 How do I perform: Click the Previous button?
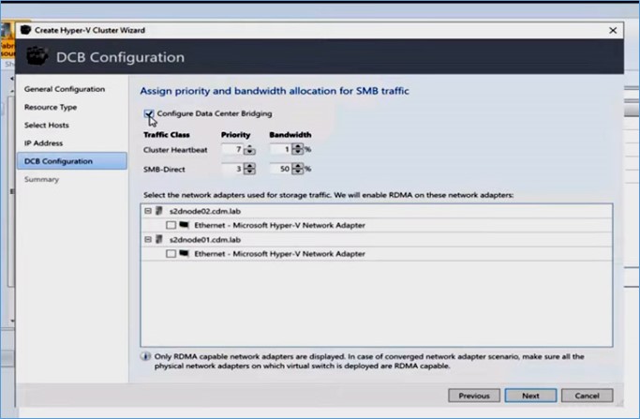[x=474, y=396]
